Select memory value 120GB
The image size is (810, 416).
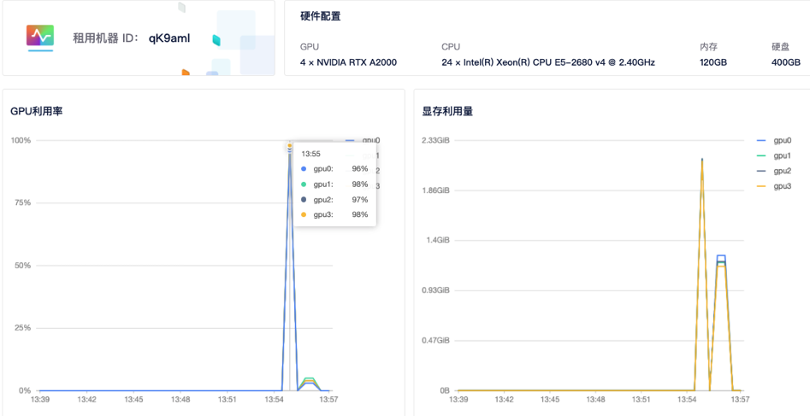pyautogui.click(x=713, y=63)
